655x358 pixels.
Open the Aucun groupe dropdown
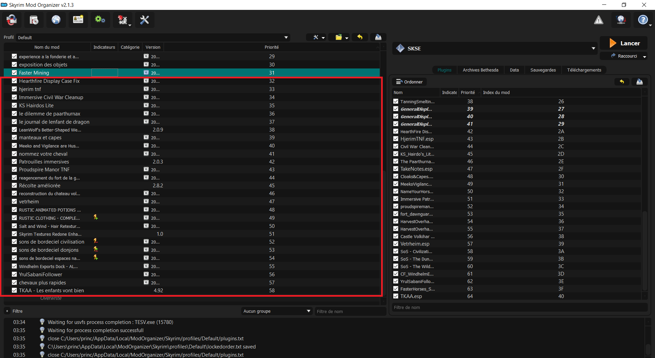277,311
